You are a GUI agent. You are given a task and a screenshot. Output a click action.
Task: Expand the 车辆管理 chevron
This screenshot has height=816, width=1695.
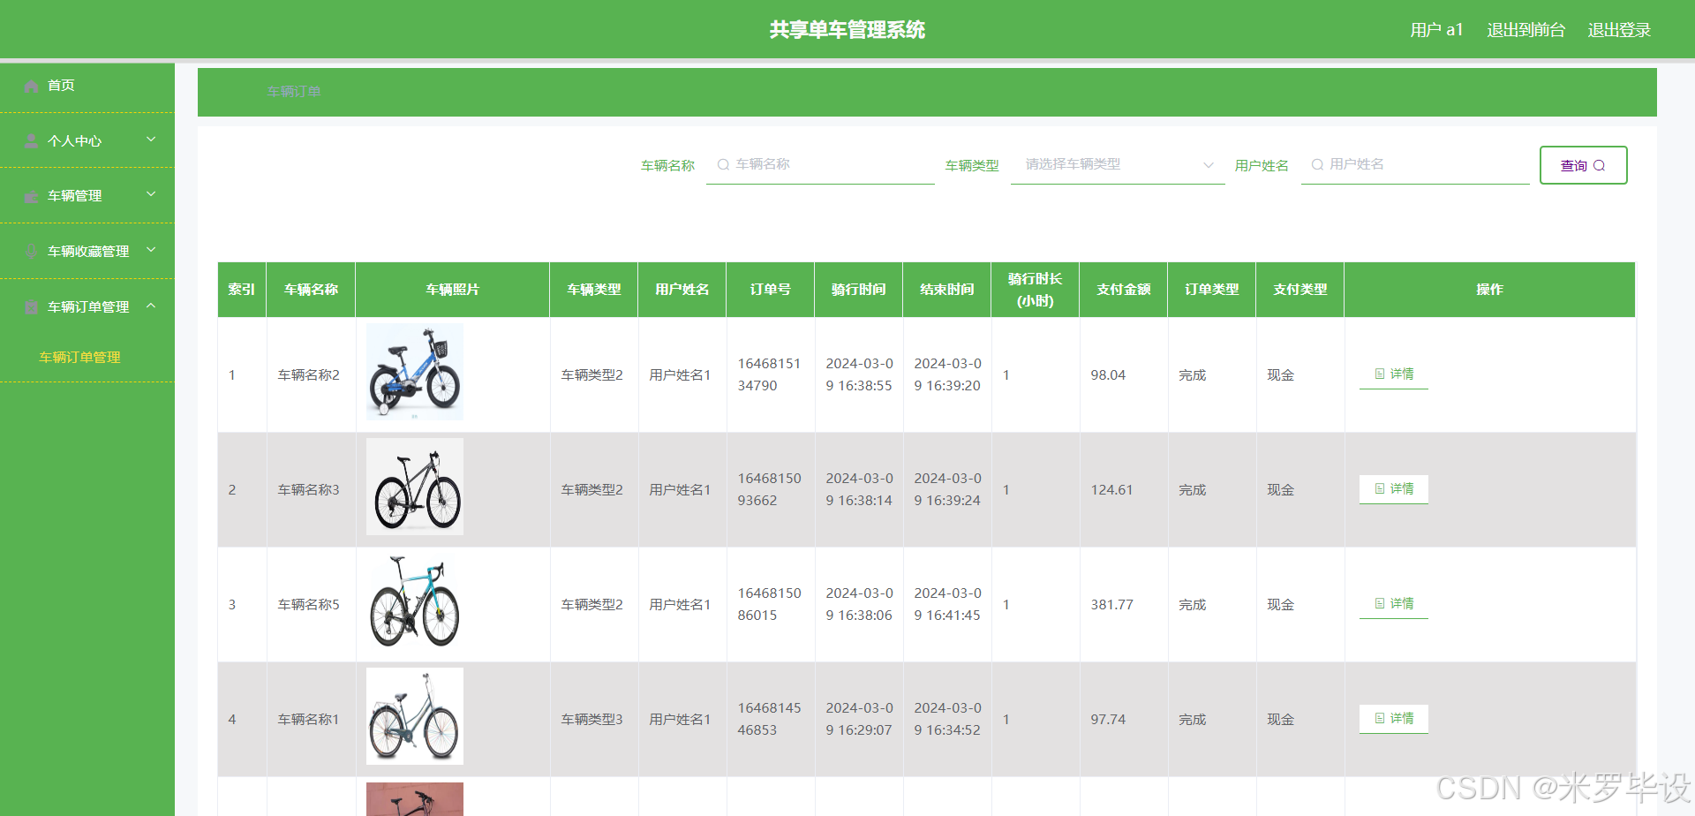click(x=151, y=194)
